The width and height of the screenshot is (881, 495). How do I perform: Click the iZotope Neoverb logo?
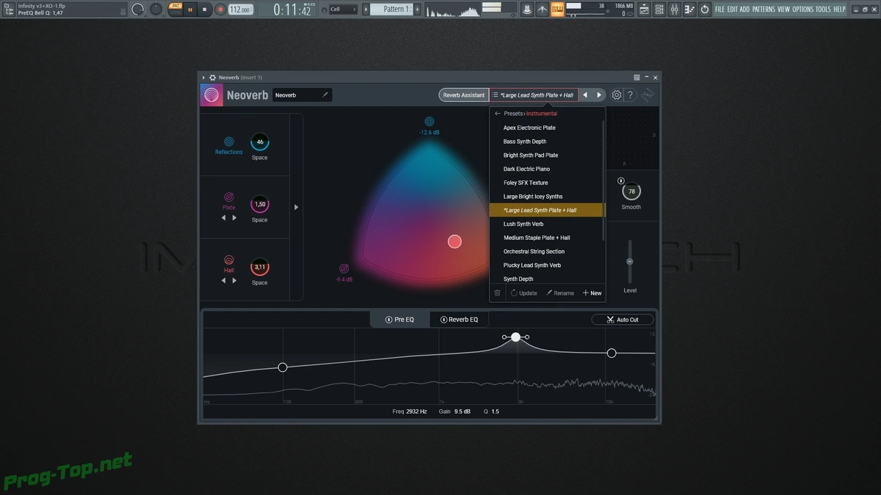211,95
